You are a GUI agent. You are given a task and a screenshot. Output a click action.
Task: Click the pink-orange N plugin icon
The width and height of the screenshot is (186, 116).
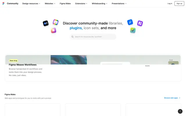(x=53, y=30)
